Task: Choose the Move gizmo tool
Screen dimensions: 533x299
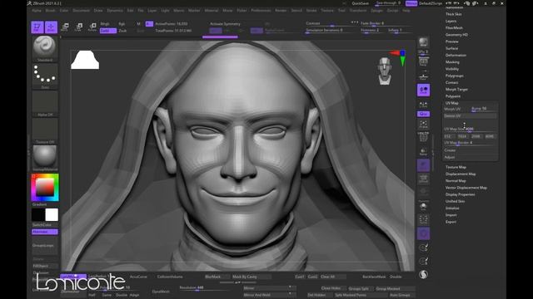Action: click(65, 27)
